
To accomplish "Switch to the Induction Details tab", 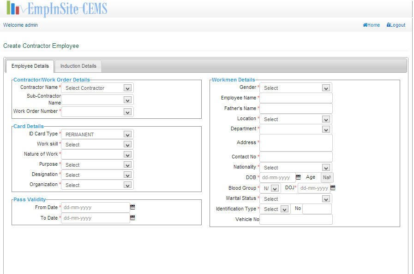I will point(78,66).
